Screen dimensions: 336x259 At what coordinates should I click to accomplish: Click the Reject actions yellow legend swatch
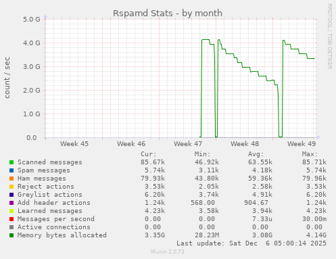[x=11, y=187]
